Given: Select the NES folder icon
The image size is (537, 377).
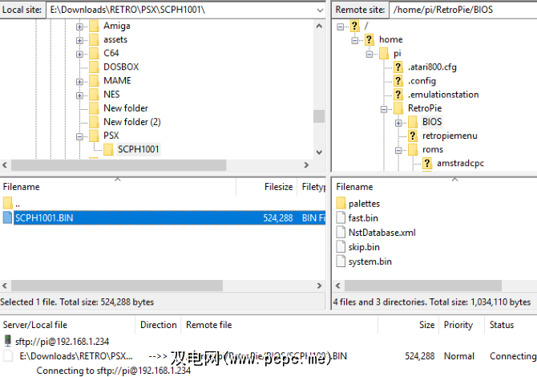Looking at the screenshot, I should coord(94,95).
